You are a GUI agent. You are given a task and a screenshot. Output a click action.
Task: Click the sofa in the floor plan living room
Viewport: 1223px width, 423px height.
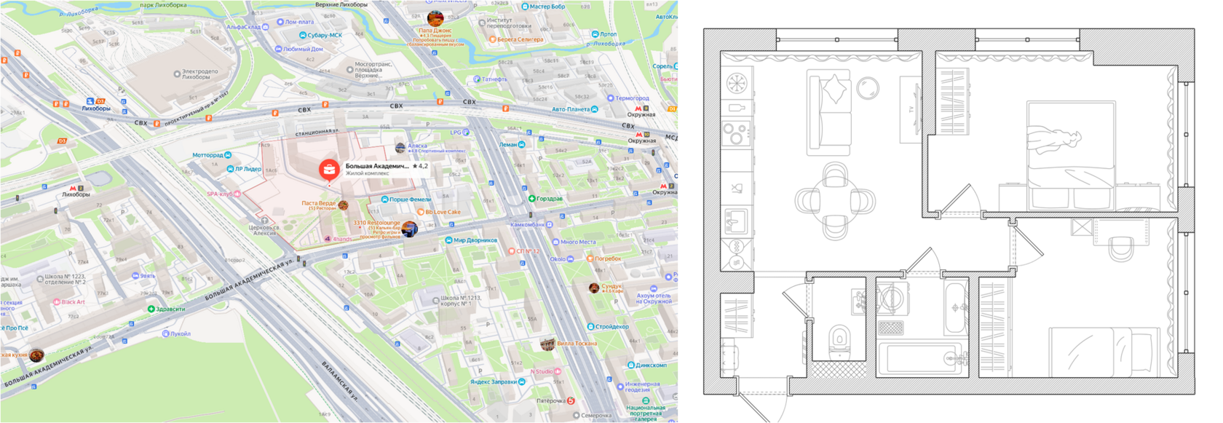(828, 113)
